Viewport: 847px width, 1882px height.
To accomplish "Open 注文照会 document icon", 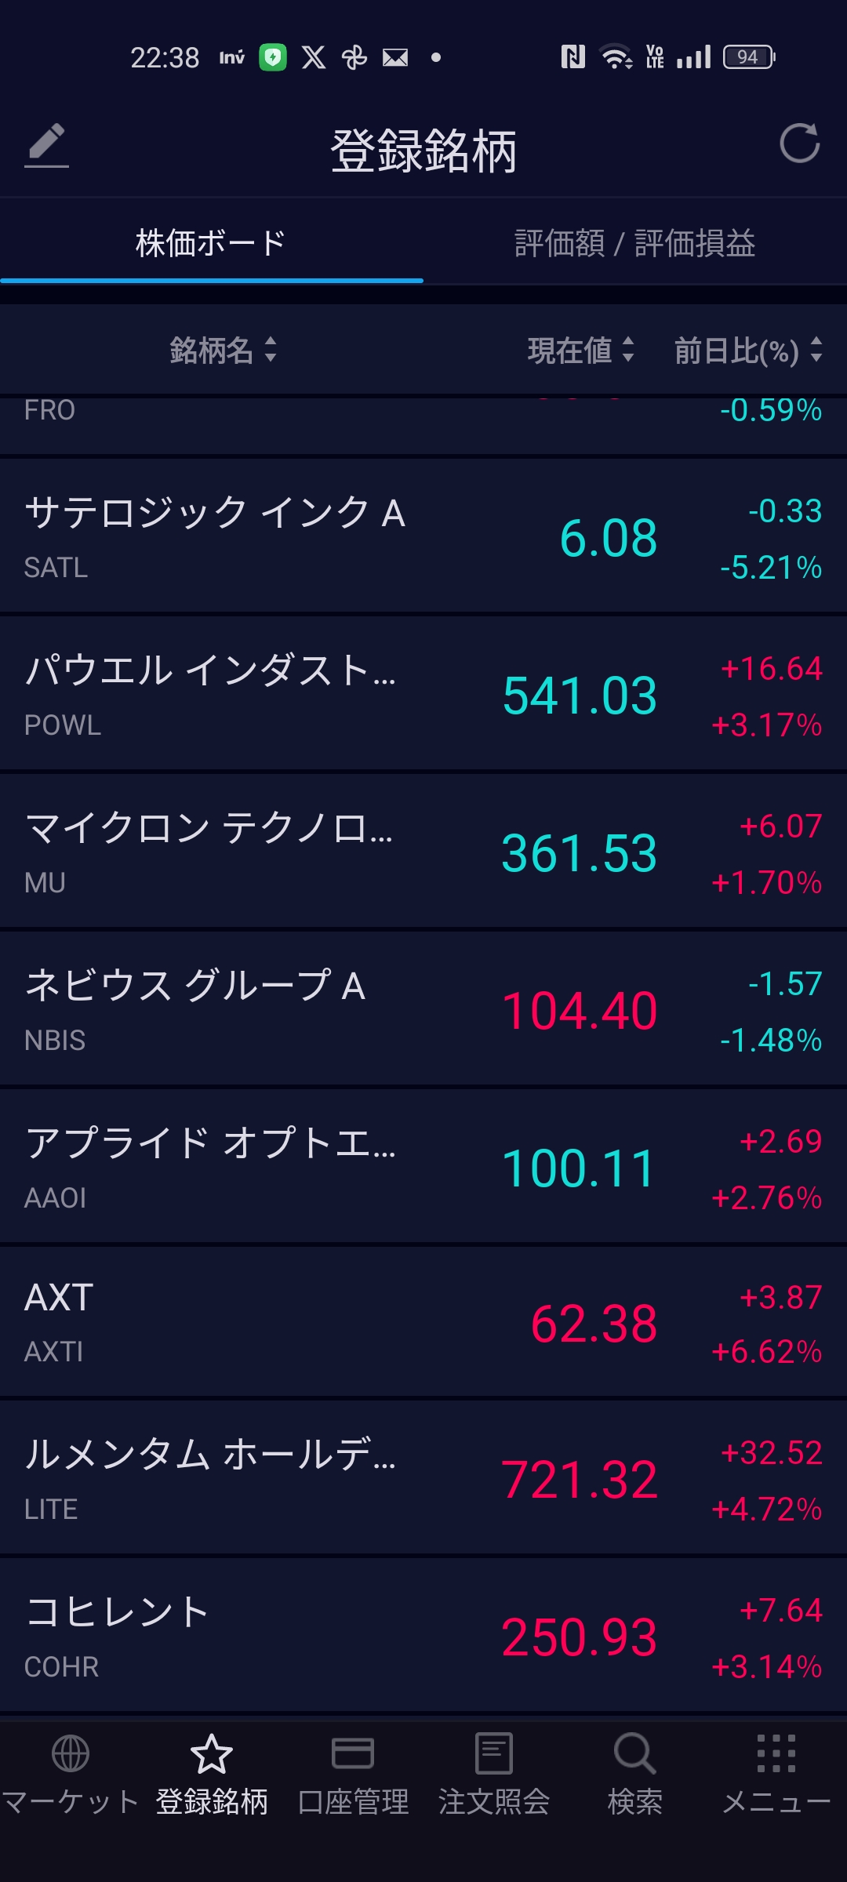I will pyautogui.click(x=494, y=1753).
